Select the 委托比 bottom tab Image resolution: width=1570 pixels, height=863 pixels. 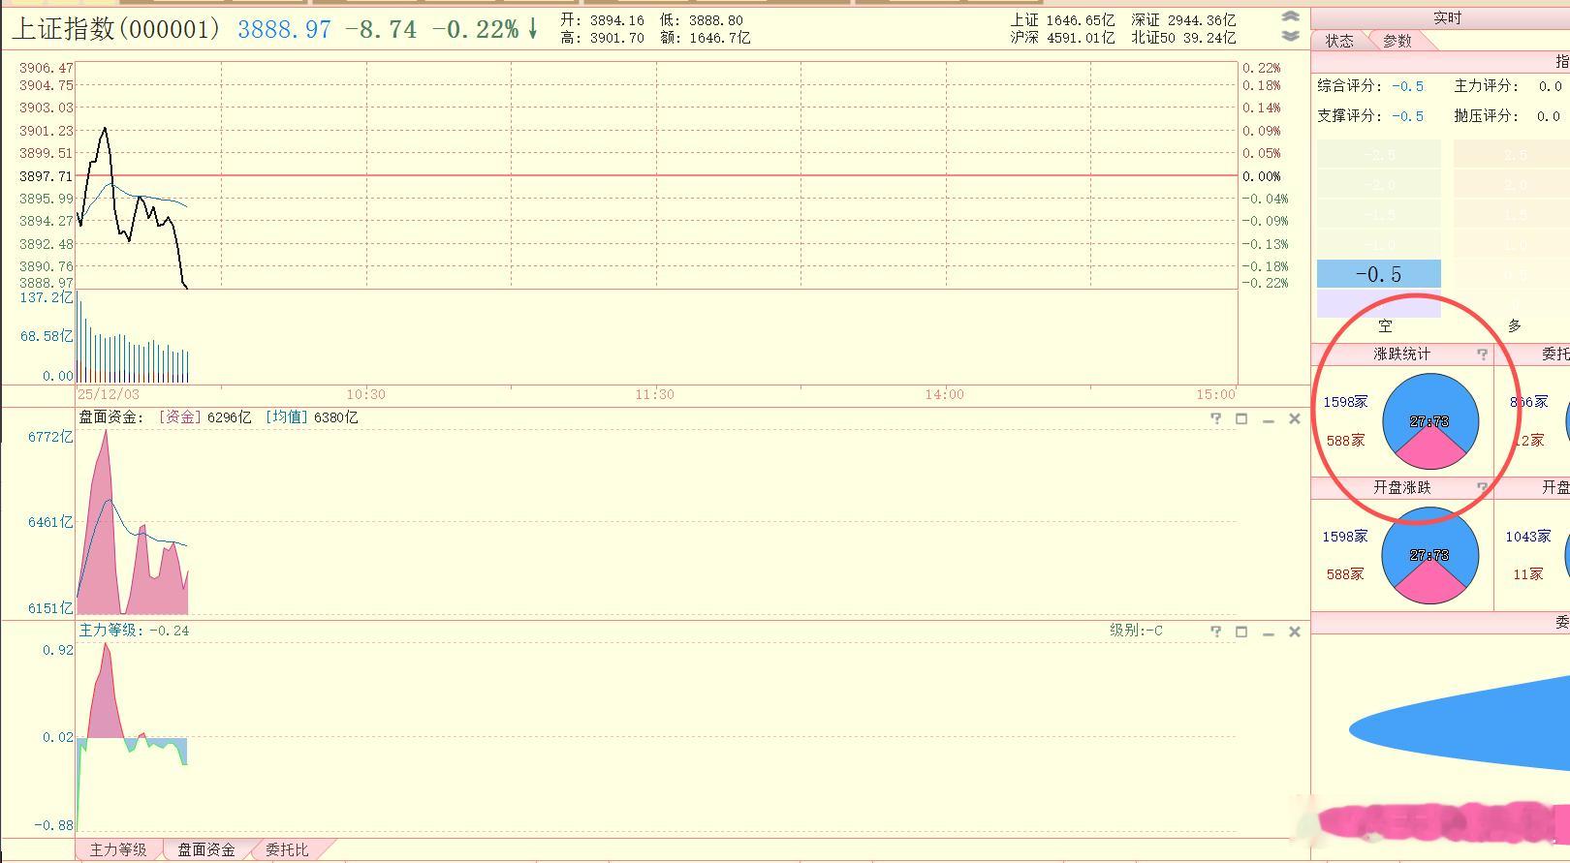[x=287, y=849]
